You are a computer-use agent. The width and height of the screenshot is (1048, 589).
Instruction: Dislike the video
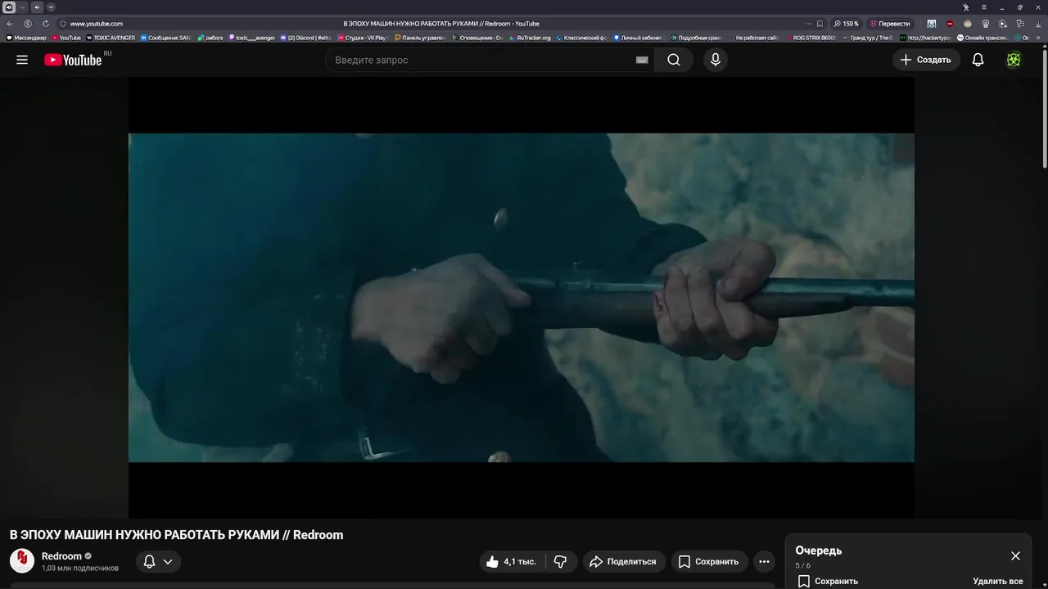point(561,561)
